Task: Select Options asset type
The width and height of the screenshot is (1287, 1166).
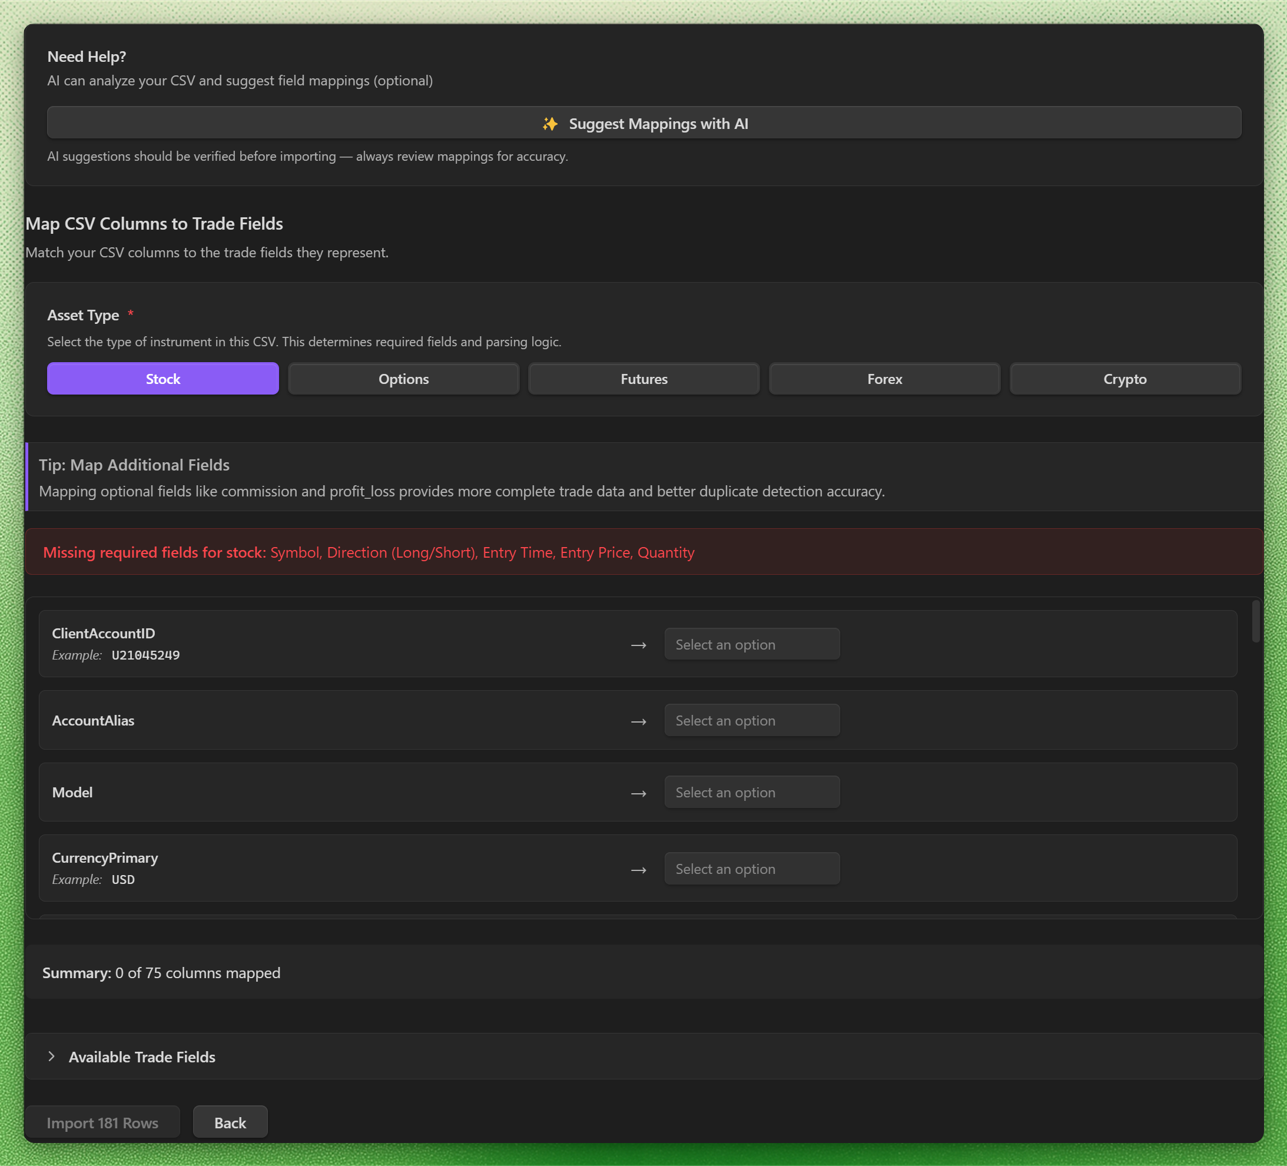Action: click(403, 379)
